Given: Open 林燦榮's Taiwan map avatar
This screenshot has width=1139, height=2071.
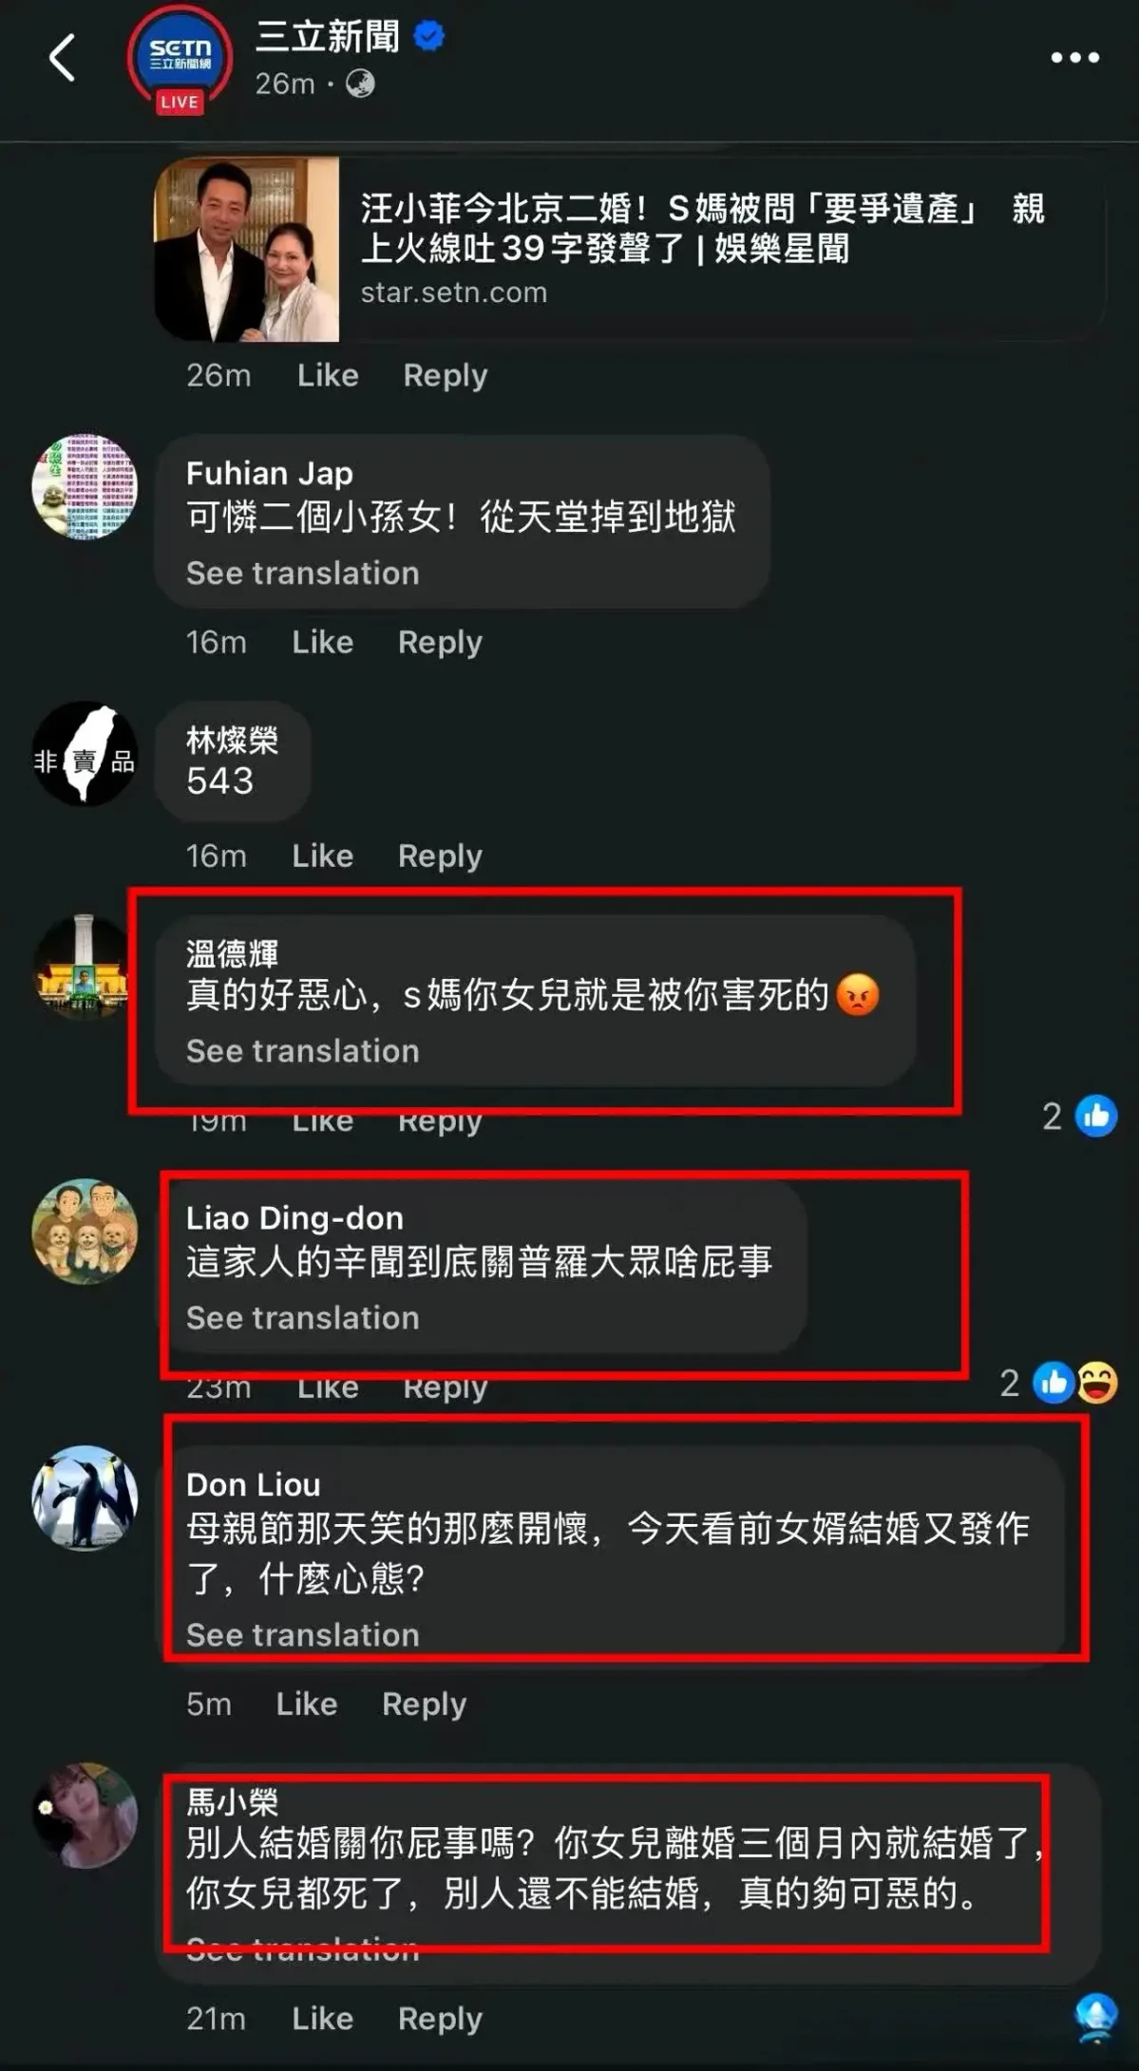Looking at the screenshot, I should click(x=85, y=754).
